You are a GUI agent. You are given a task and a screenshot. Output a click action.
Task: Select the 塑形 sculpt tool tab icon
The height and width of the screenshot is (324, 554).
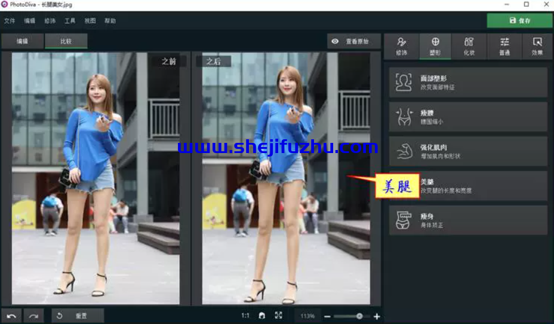click(x=435, y=46)
